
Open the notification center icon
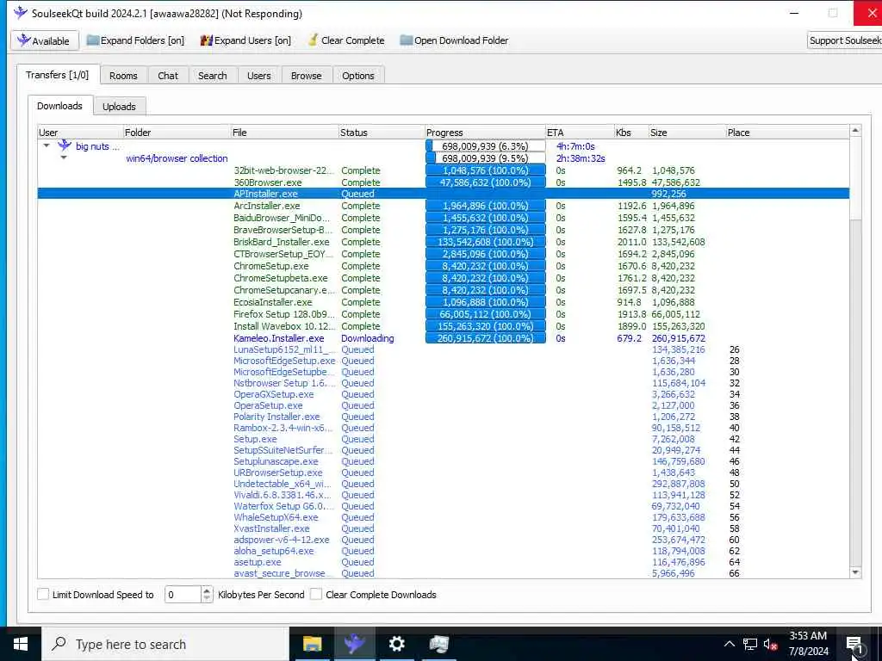854,644
